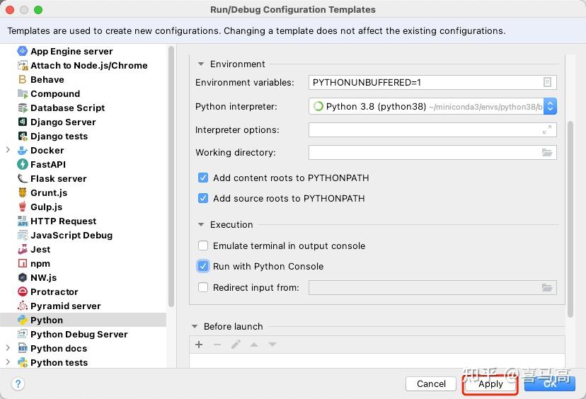Browse for working directory folder icon
586x399 pixels.
point(547,152)
